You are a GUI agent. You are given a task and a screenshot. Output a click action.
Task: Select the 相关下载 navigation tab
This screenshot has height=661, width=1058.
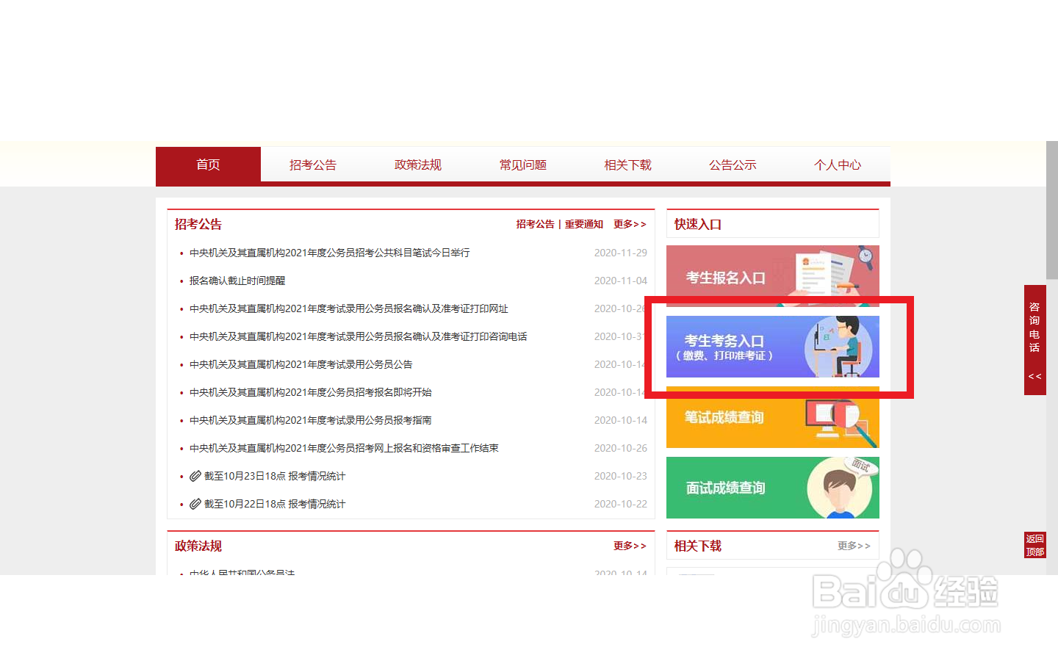pyautogui.click(x=628, y=165)
